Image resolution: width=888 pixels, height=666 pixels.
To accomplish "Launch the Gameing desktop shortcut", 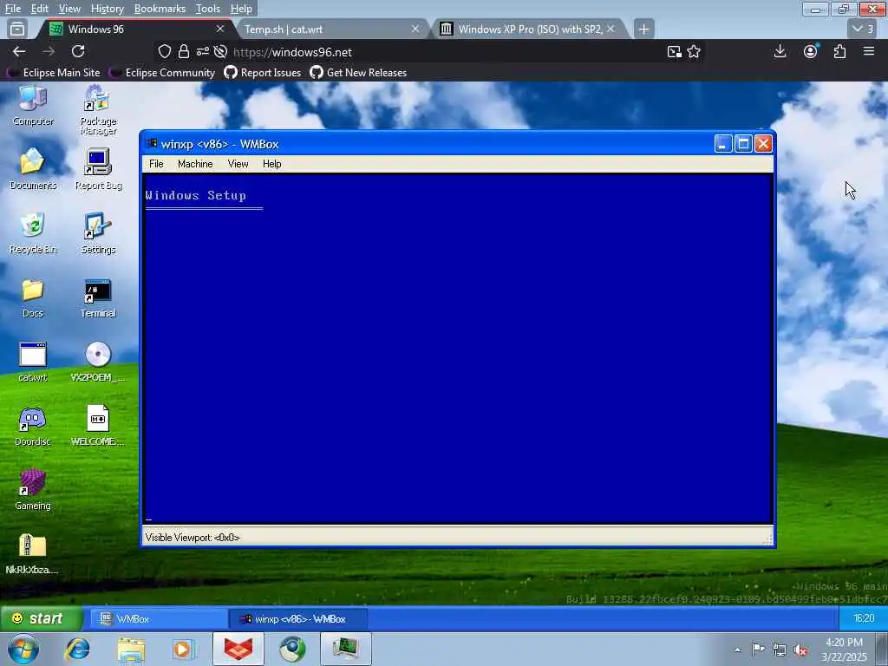I will pyautogui.click(x=33, y=491).
